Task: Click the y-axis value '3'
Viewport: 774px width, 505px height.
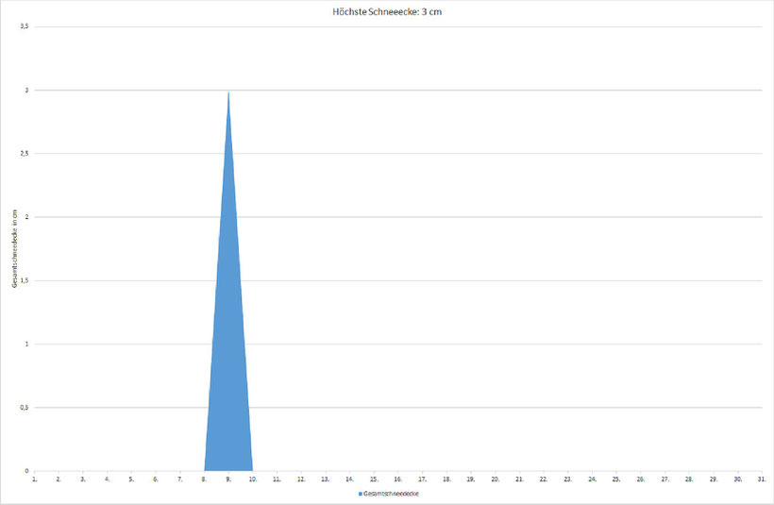Action: [x=26, y=90]
